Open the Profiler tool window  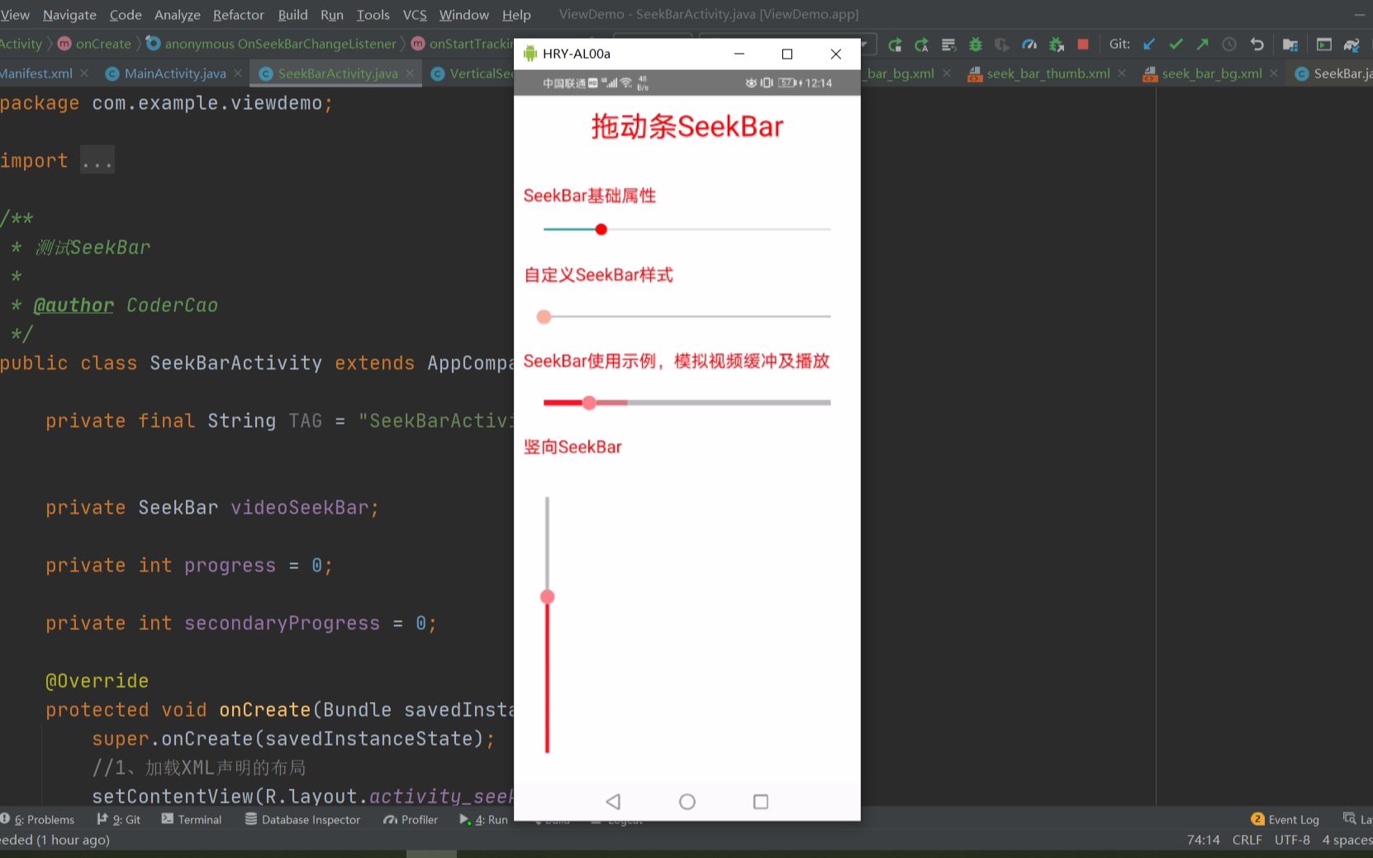[x=411, y=819]
